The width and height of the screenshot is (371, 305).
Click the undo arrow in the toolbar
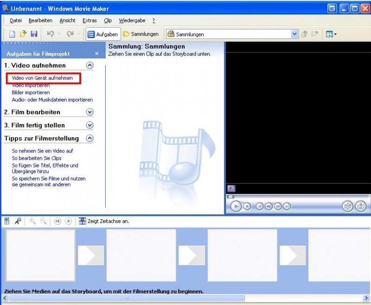(x=51, y=34)
